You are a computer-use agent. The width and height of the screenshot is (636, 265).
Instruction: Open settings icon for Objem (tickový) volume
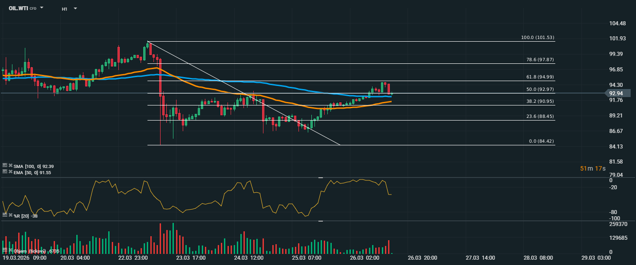tap(5, 251)
